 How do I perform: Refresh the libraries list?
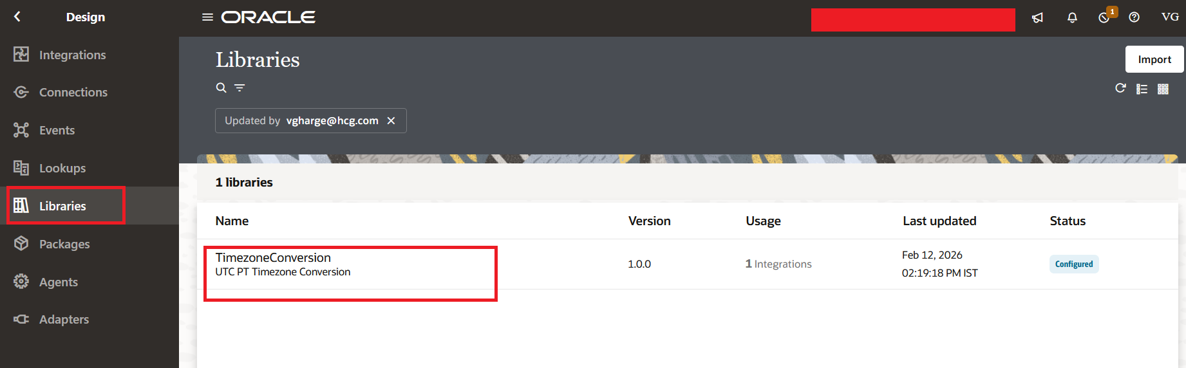pyautogui.click(x=1120, y=88)
